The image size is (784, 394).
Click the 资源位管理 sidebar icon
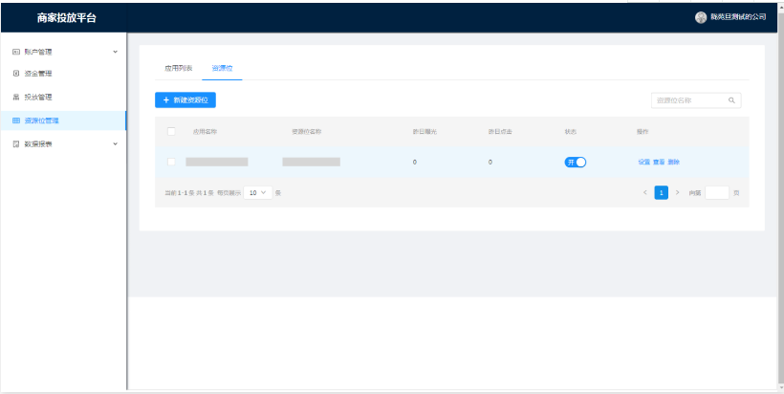click(x=15, y=120)
